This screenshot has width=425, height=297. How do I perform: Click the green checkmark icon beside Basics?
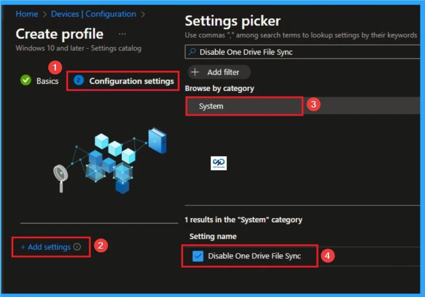coord(26,80)
